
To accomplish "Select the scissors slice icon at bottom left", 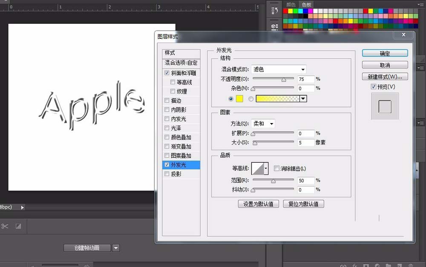I will [5, 226].
